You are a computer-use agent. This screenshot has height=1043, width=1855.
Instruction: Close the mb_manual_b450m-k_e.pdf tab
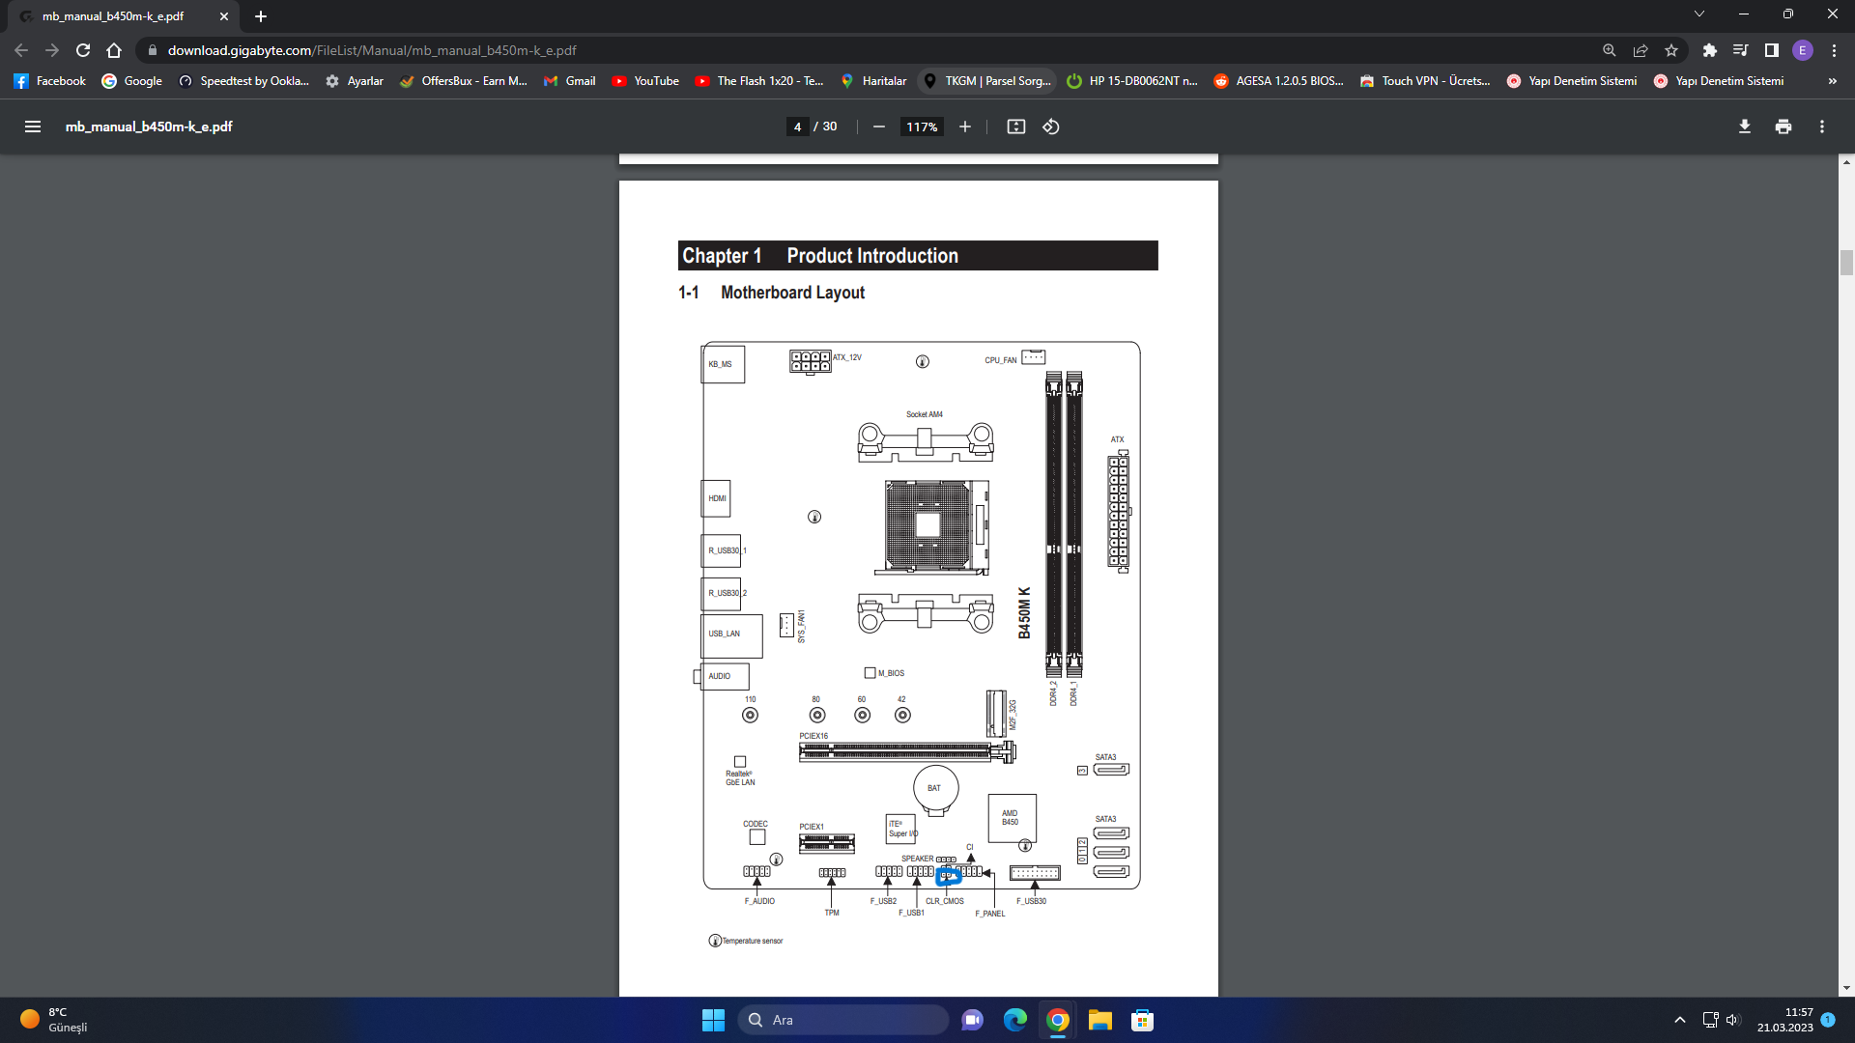coord(224,16)
